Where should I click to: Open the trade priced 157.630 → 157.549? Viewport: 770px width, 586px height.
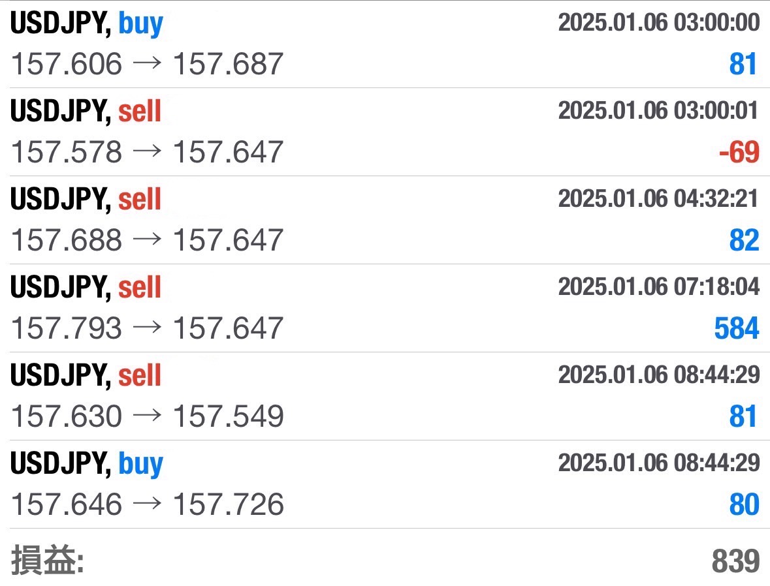click(x=148, y=416)
